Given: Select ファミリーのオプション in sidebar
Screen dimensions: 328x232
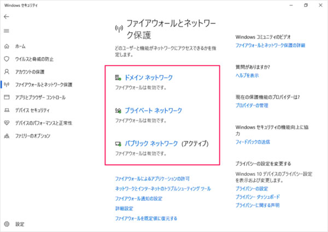Looking at the screenshot, I should pyautogui.click(x=33, y=136).
